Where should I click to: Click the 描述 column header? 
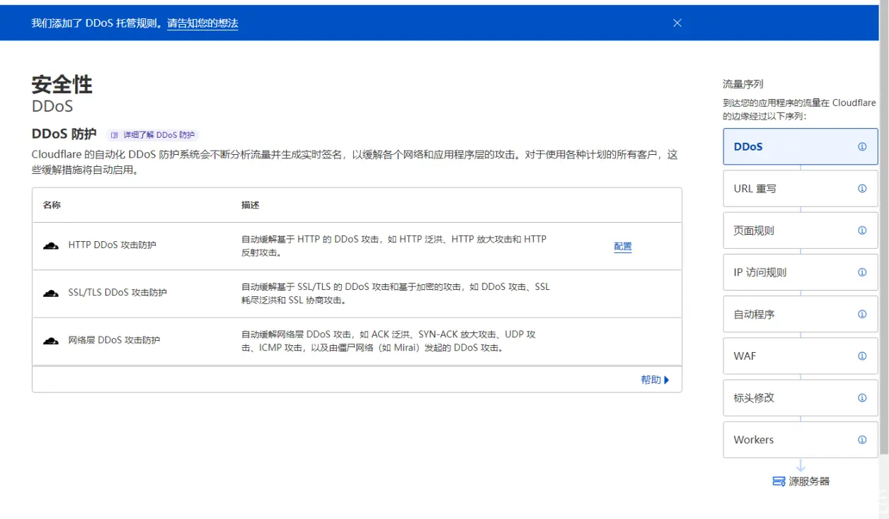[250, 205]
